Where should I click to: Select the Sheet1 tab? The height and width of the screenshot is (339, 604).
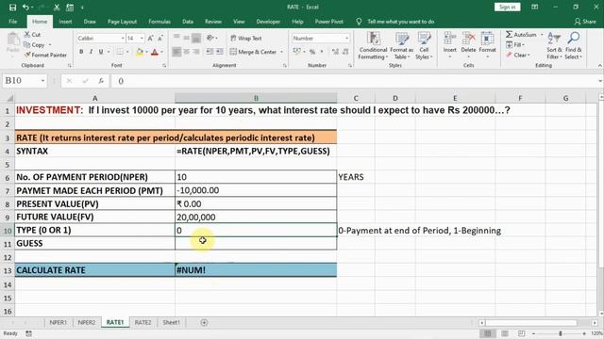tap(172, 322)
